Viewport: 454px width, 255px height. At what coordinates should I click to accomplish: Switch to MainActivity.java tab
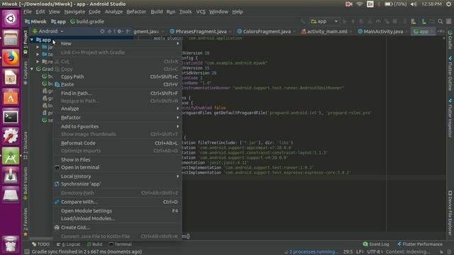pos(383,31)
